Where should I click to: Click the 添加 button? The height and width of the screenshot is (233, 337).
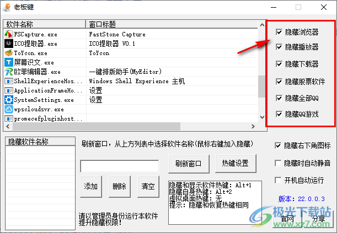[90, 186]
